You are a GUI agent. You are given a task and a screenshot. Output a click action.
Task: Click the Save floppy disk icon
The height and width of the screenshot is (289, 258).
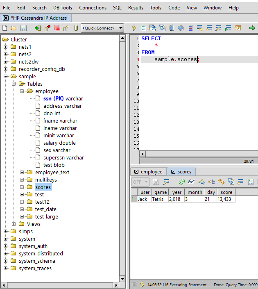tap(23, 28)
